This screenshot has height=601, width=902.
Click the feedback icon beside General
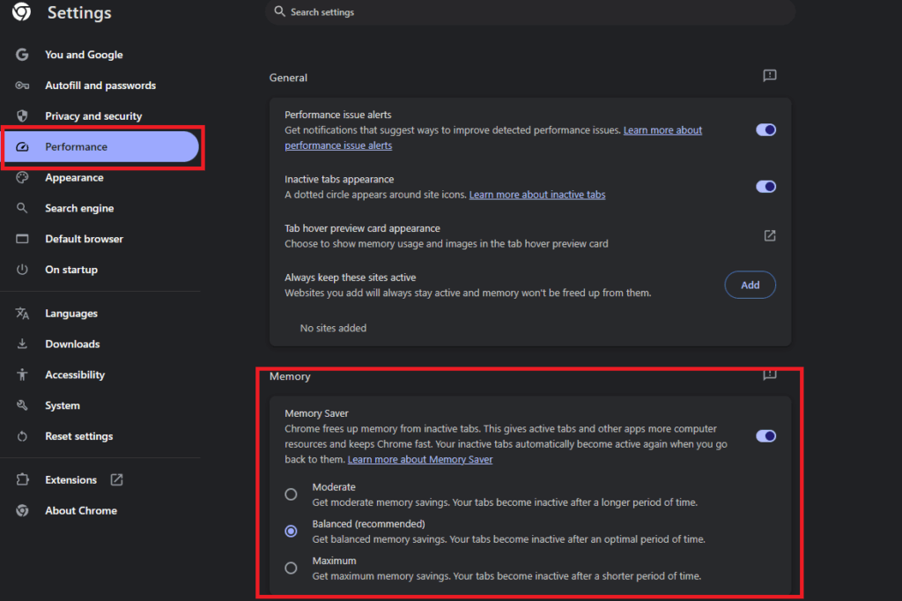[x=769, y=76]
